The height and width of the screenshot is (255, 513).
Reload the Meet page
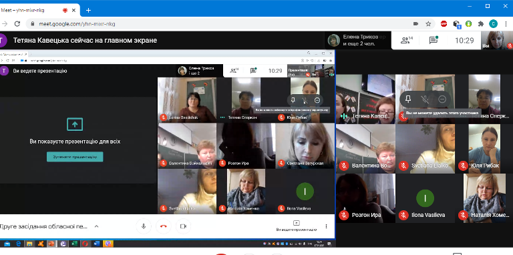click(17, 24)
